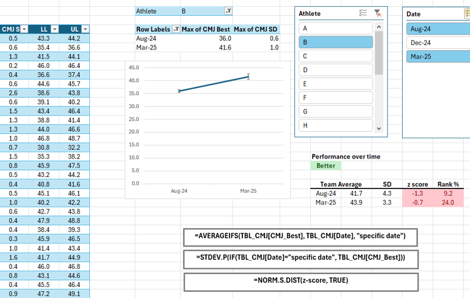The height and width of the screenshot is (298, 470).
Task: Select athlete F in slicer
Action: coord(336,98)
